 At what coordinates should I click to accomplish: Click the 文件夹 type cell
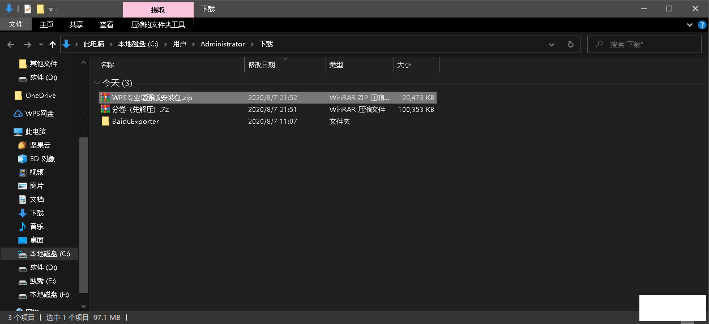pos(340,122)
